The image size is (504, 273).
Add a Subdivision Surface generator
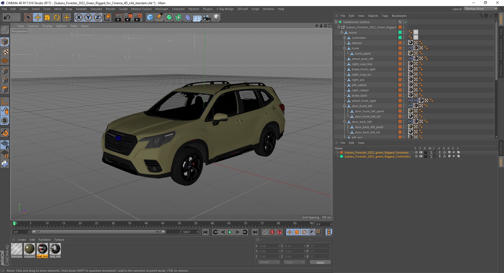169,18
